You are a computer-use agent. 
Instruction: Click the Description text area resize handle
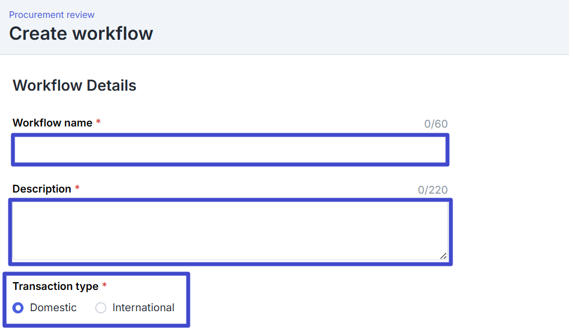(443, 256)
